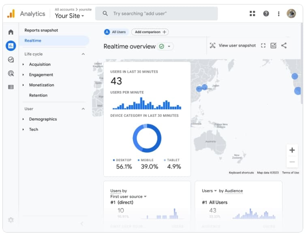Image resolution: width=306 pixels, height=235 pixels.
Task: Open the Users metric dropdown by Audience
Action: click(209, 191)
